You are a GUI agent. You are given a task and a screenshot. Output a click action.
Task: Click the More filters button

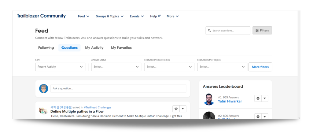[260, 67]
